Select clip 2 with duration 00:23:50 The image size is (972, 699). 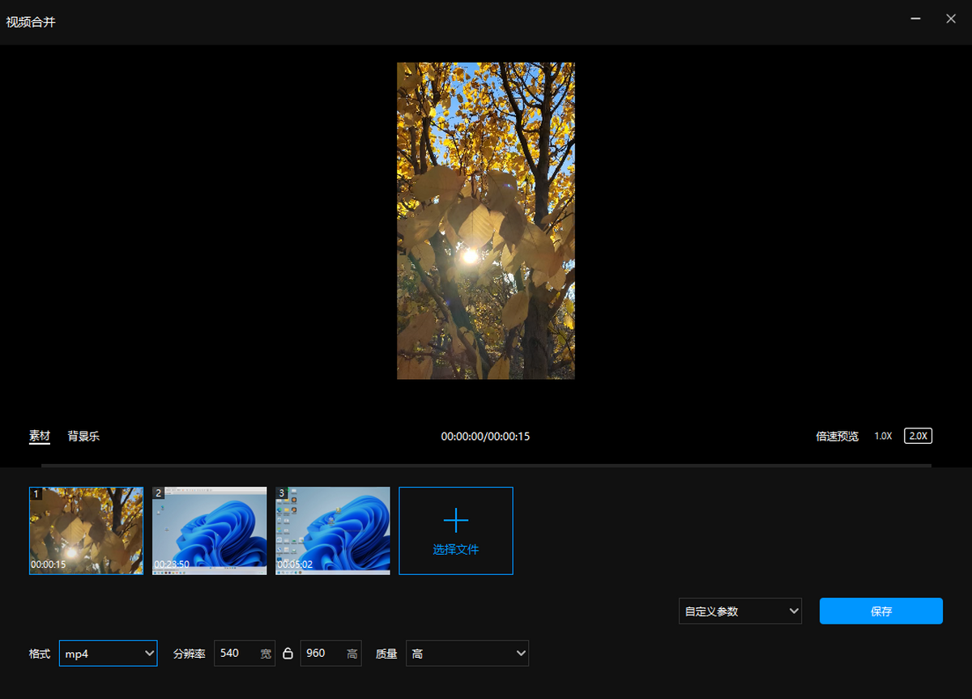click(210, 531)
